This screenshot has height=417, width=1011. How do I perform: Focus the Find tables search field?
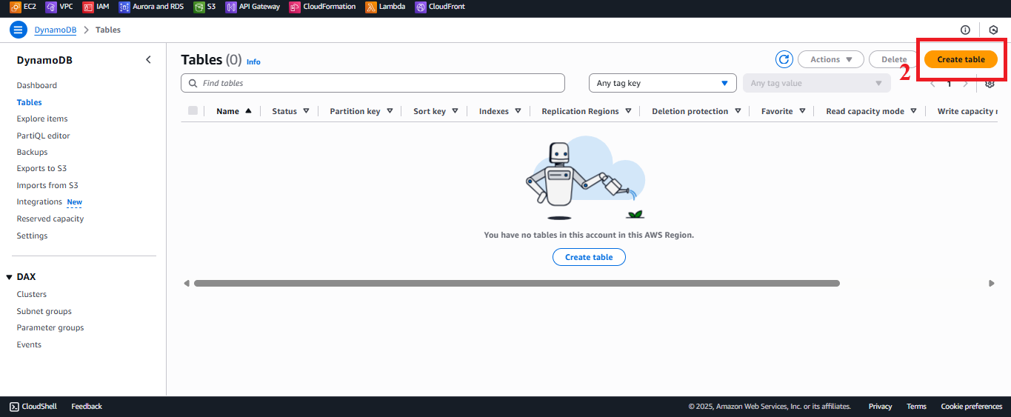point(373,83)
